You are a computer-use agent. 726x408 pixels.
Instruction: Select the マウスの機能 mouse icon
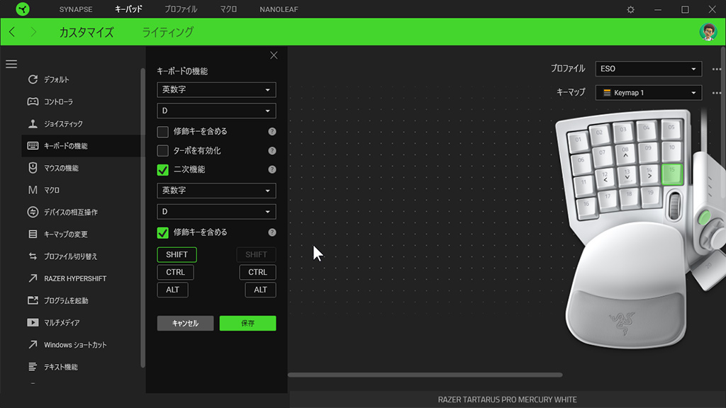coord(33,167)
